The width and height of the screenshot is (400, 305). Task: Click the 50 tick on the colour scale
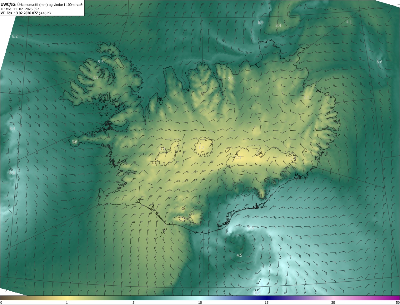397,303
